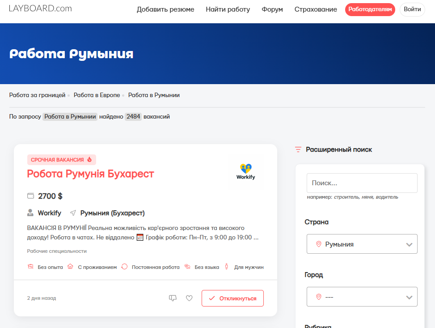
Task: Click the Для мужчин person icon
Action: click(x=226, y=267)
